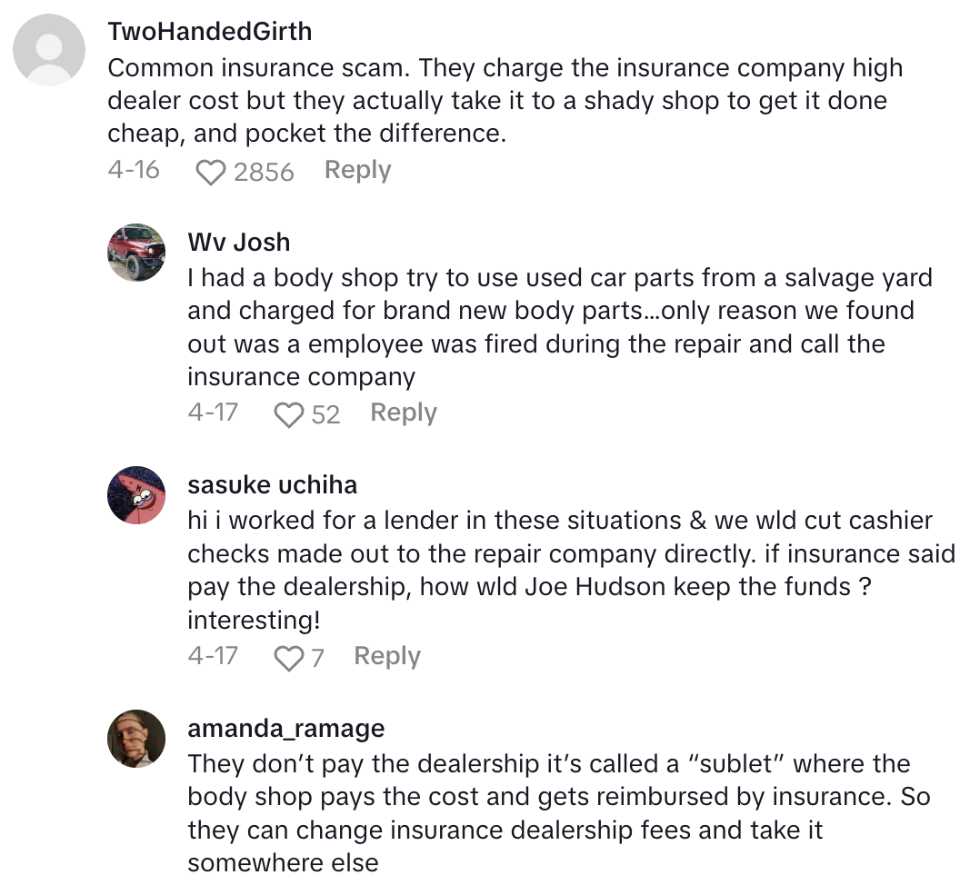Click the 2856 likes count
The width and height of the screenshot is (980, 885).
(264, 172)
